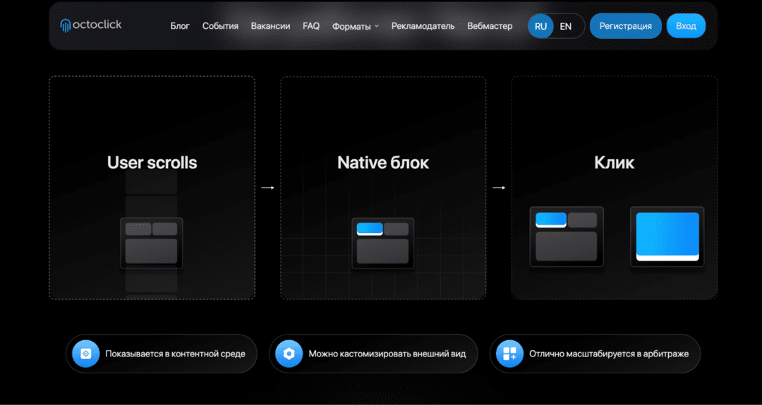Click the Показывается в контентной среде text

click(x=175, y=354)
